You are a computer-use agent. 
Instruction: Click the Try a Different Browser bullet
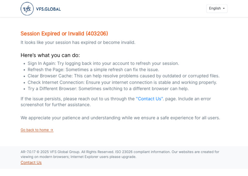point(108,88)
